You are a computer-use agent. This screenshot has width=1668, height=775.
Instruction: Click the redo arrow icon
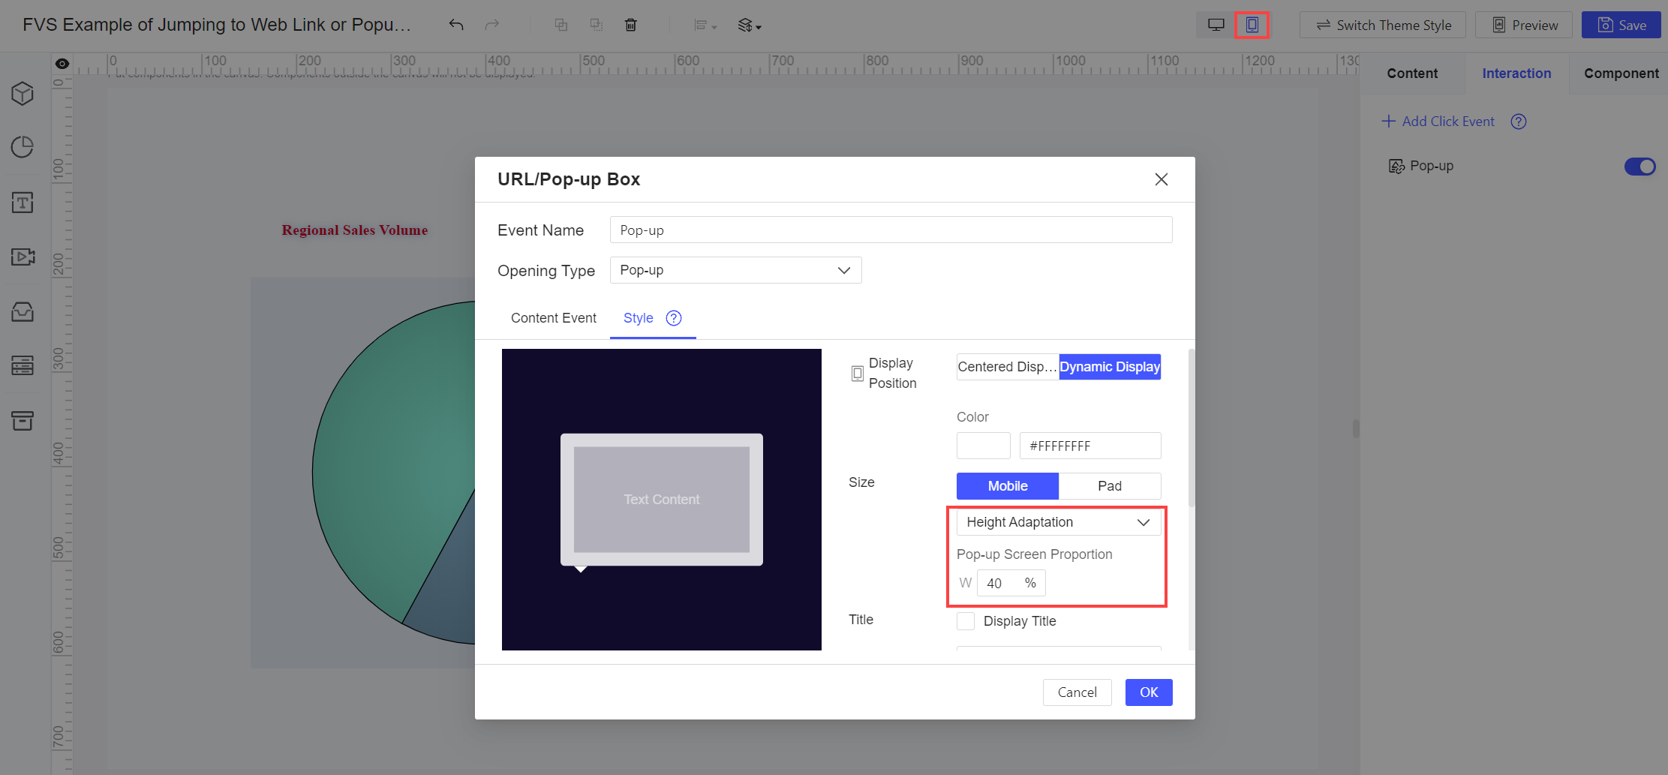(x=491, y=25)
